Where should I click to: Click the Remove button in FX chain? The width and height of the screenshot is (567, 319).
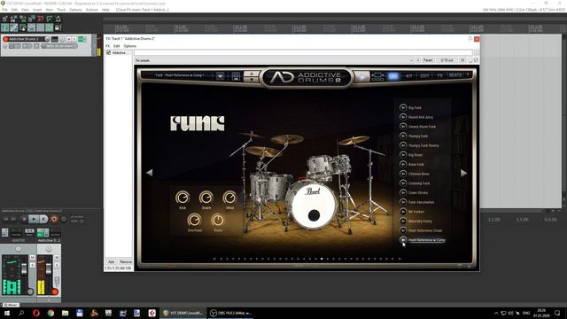(x=126, y=261)
